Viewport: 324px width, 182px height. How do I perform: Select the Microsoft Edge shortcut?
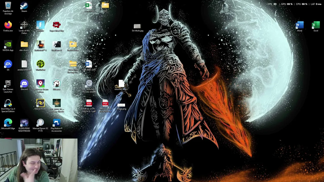tap(8, 124)
